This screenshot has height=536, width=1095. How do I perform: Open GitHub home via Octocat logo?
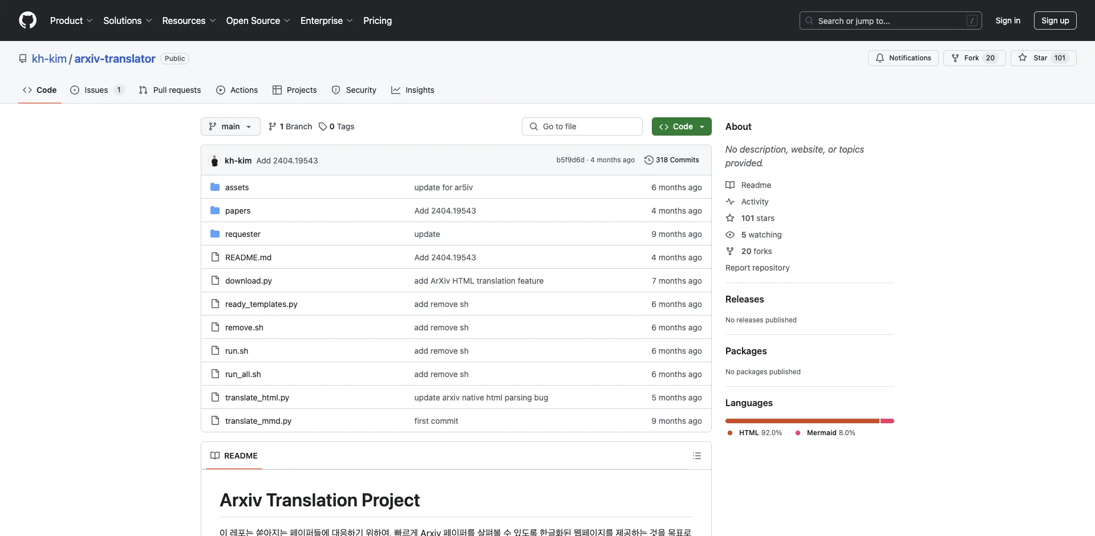(27, 21)
